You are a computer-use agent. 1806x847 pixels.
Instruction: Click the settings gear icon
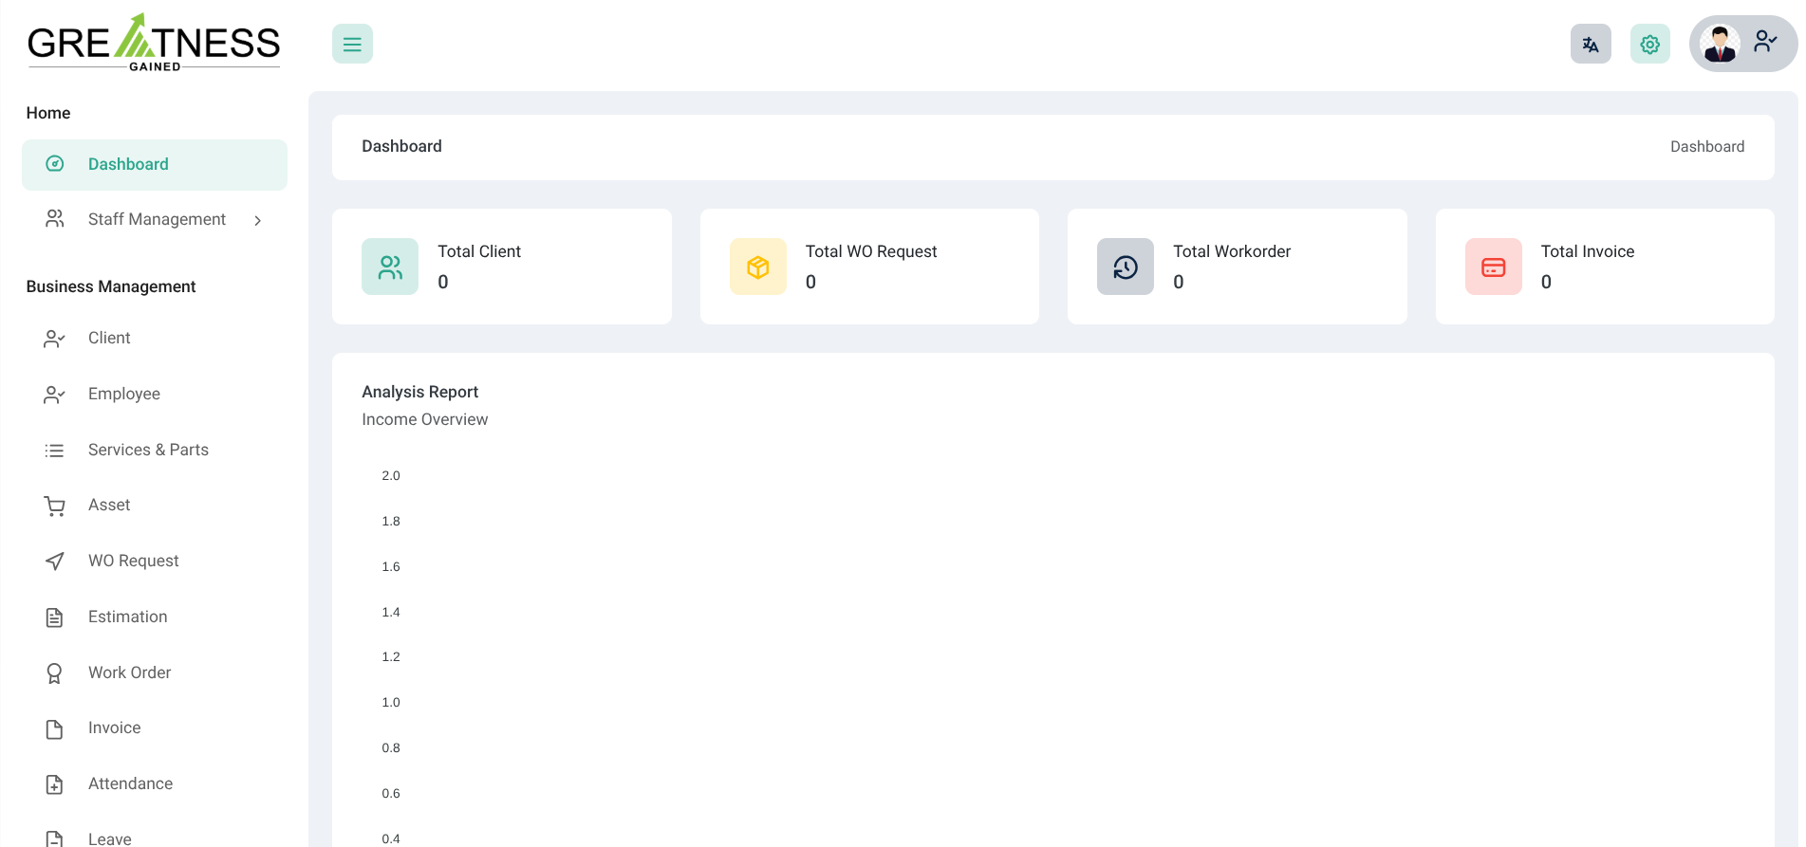click(1649, 45)
